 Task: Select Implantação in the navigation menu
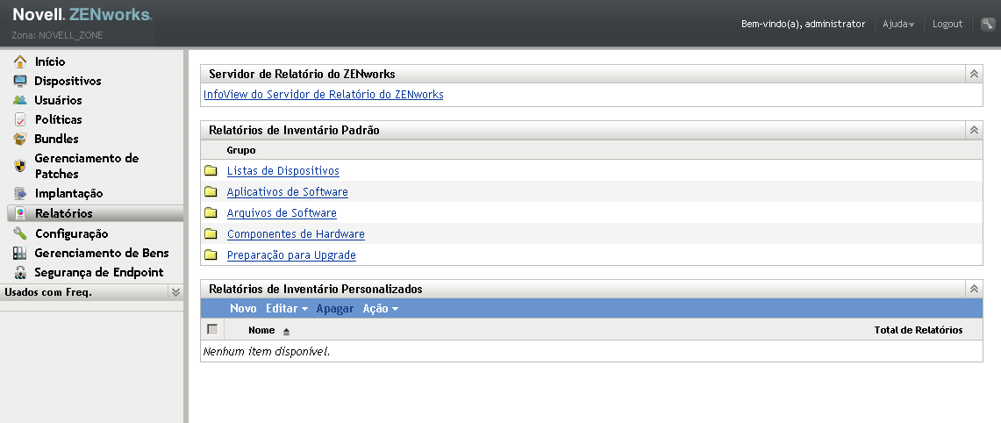[x=68, y=193]
